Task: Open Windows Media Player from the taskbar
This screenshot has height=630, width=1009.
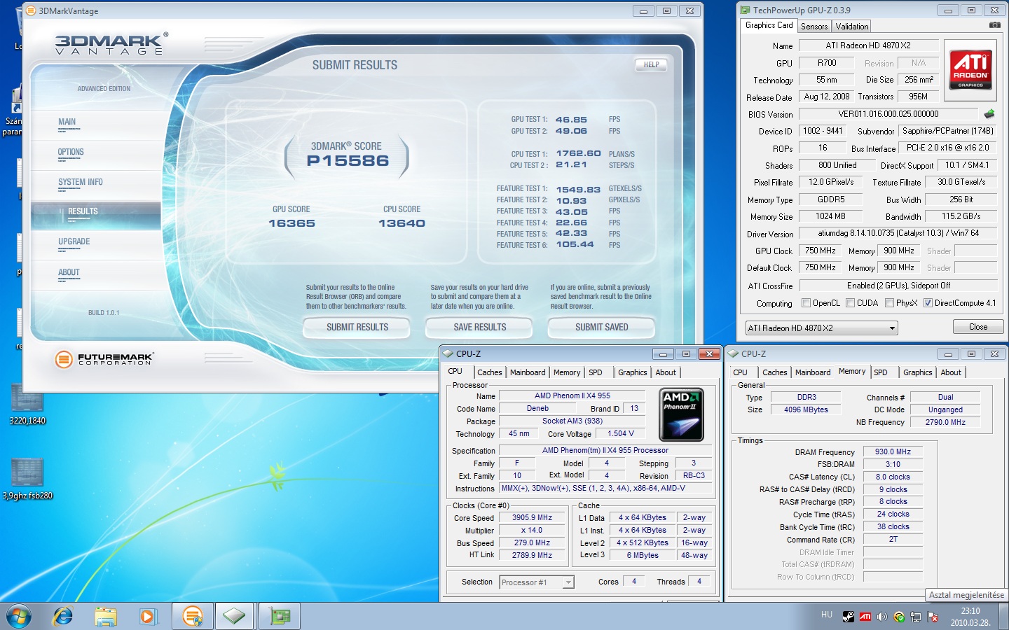Action: point(148,616)
